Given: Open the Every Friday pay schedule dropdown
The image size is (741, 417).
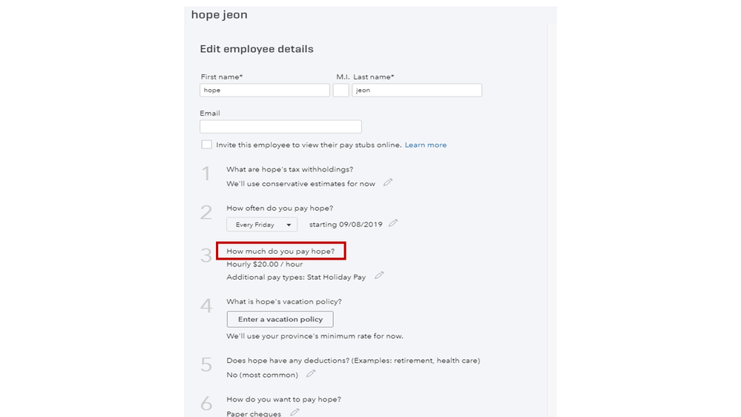Looking at the screenshot, I should (262, 224).
